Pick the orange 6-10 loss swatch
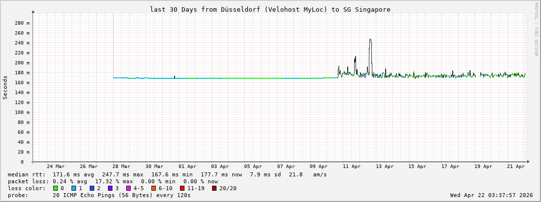 point(153,188)
